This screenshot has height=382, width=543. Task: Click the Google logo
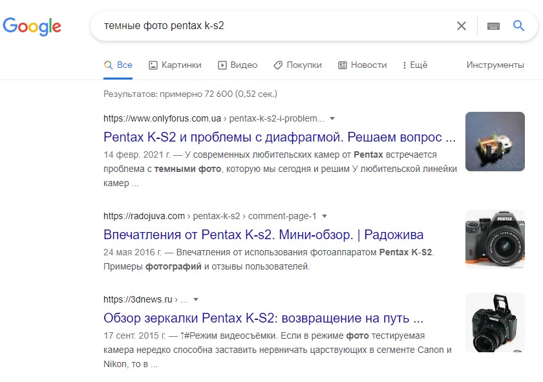(x=32, y=26)
